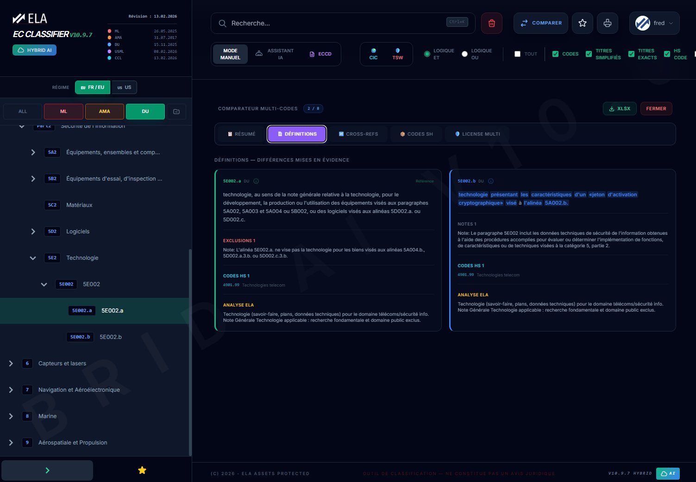Open the fred user dropdown

(x=654, y=23)
